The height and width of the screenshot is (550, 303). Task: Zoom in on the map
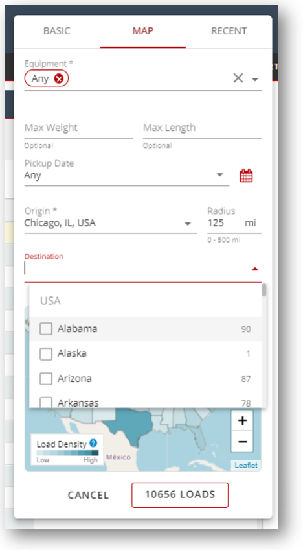(x=242, y=420)
